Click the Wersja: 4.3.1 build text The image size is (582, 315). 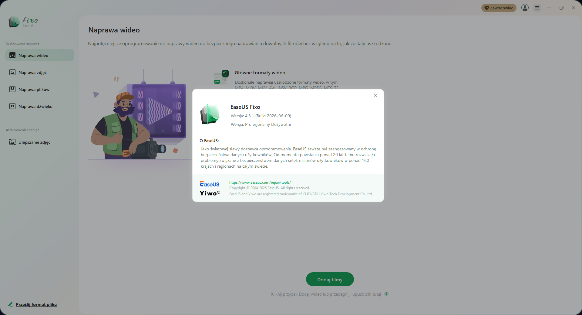pos(261,116)
